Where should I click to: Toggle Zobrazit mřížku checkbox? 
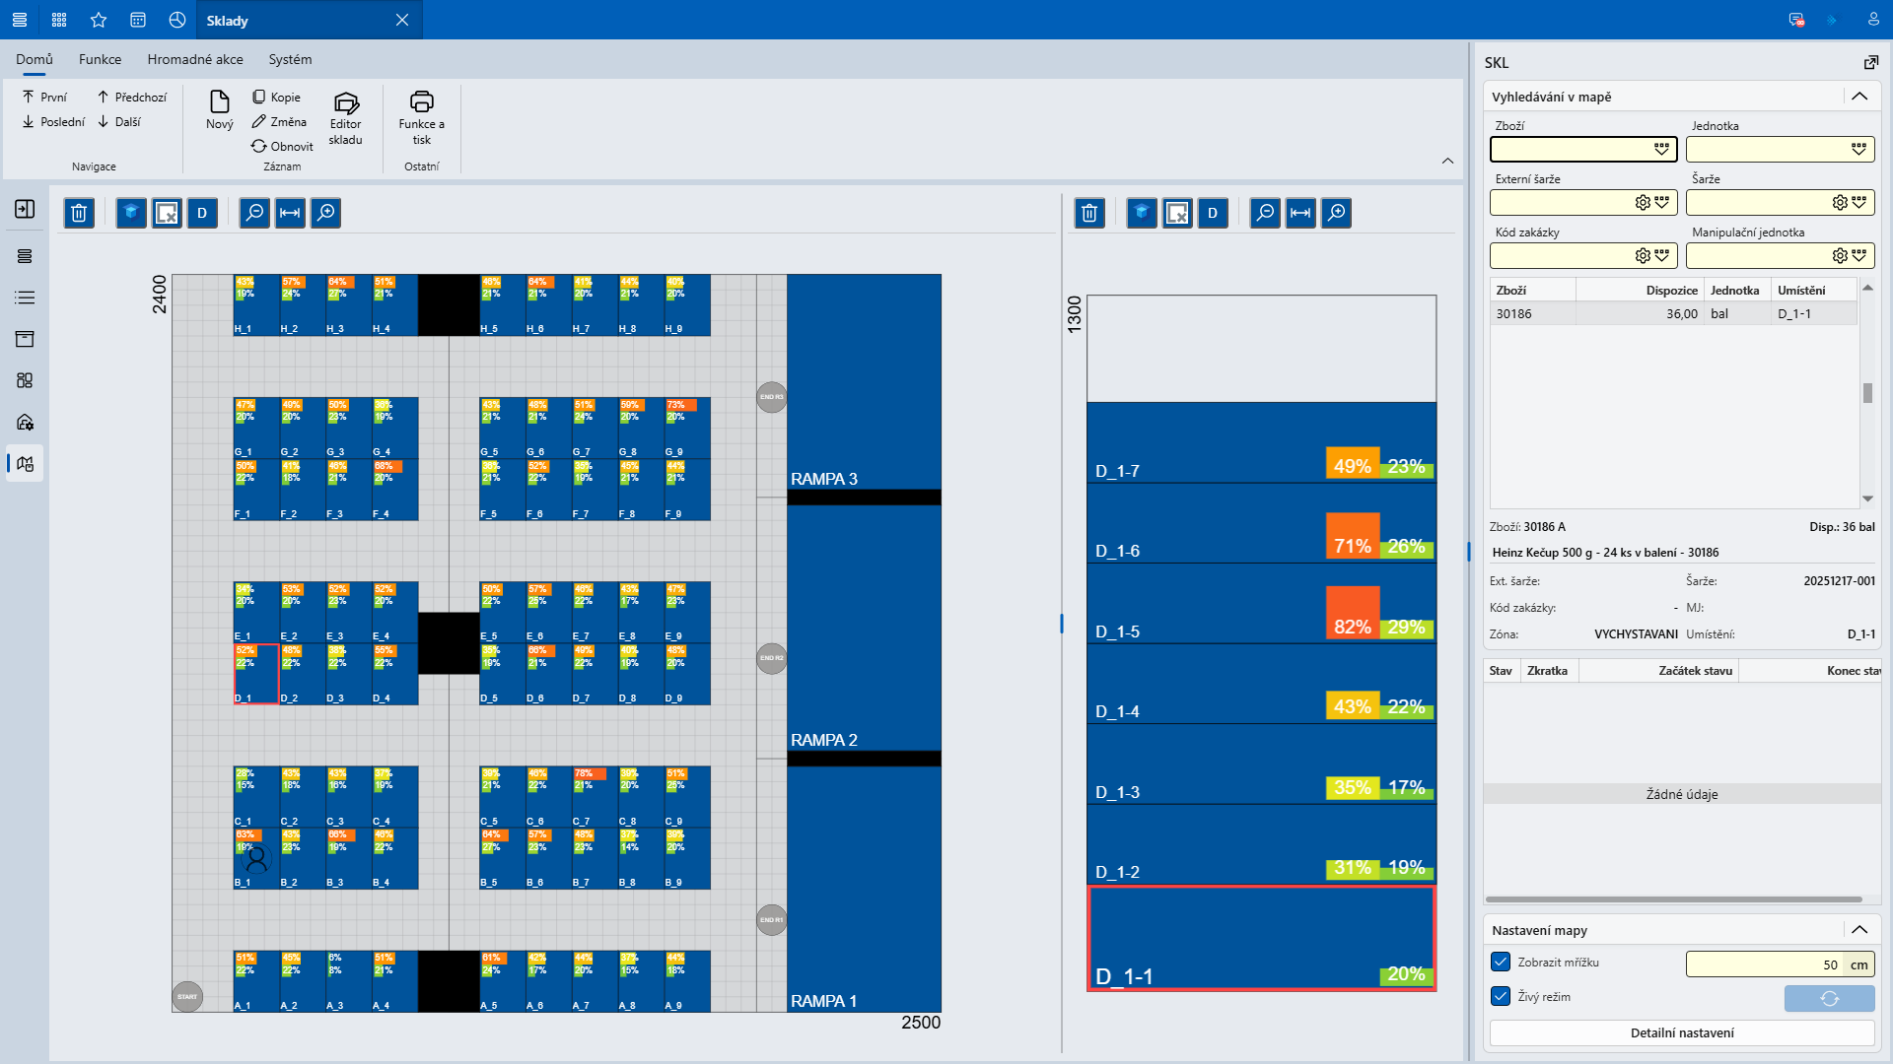[x=1501, y=962]
